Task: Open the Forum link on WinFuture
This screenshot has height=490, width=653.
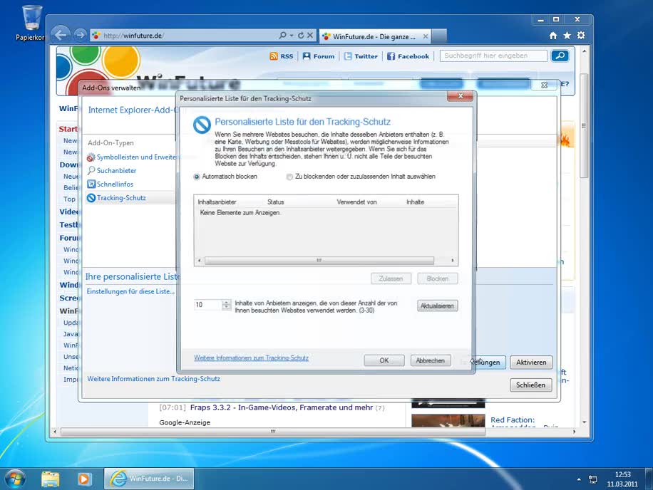Action: click(319, 56)
